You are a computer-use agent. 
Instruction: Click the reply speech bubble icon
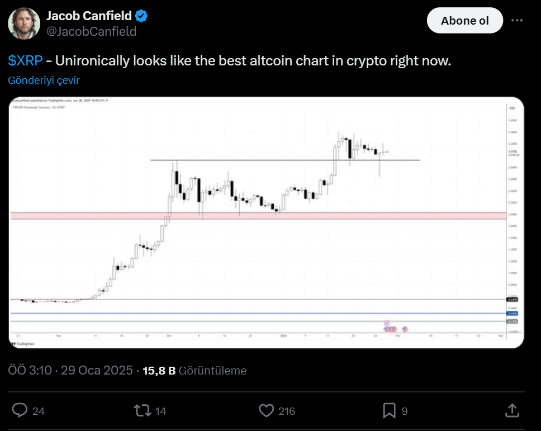tap(20, 411)
